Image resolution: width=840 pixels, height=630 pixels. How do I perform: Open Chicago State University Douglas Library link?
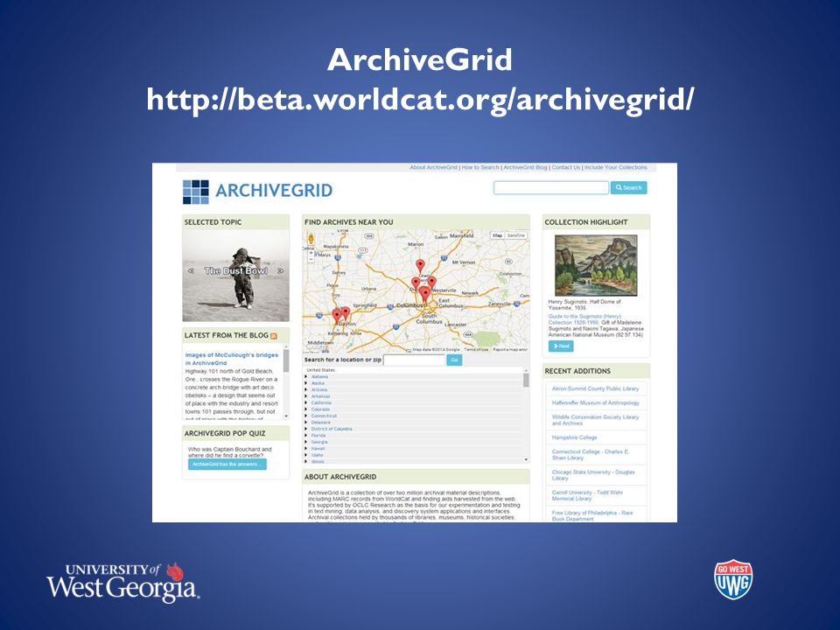click(593, 474)
